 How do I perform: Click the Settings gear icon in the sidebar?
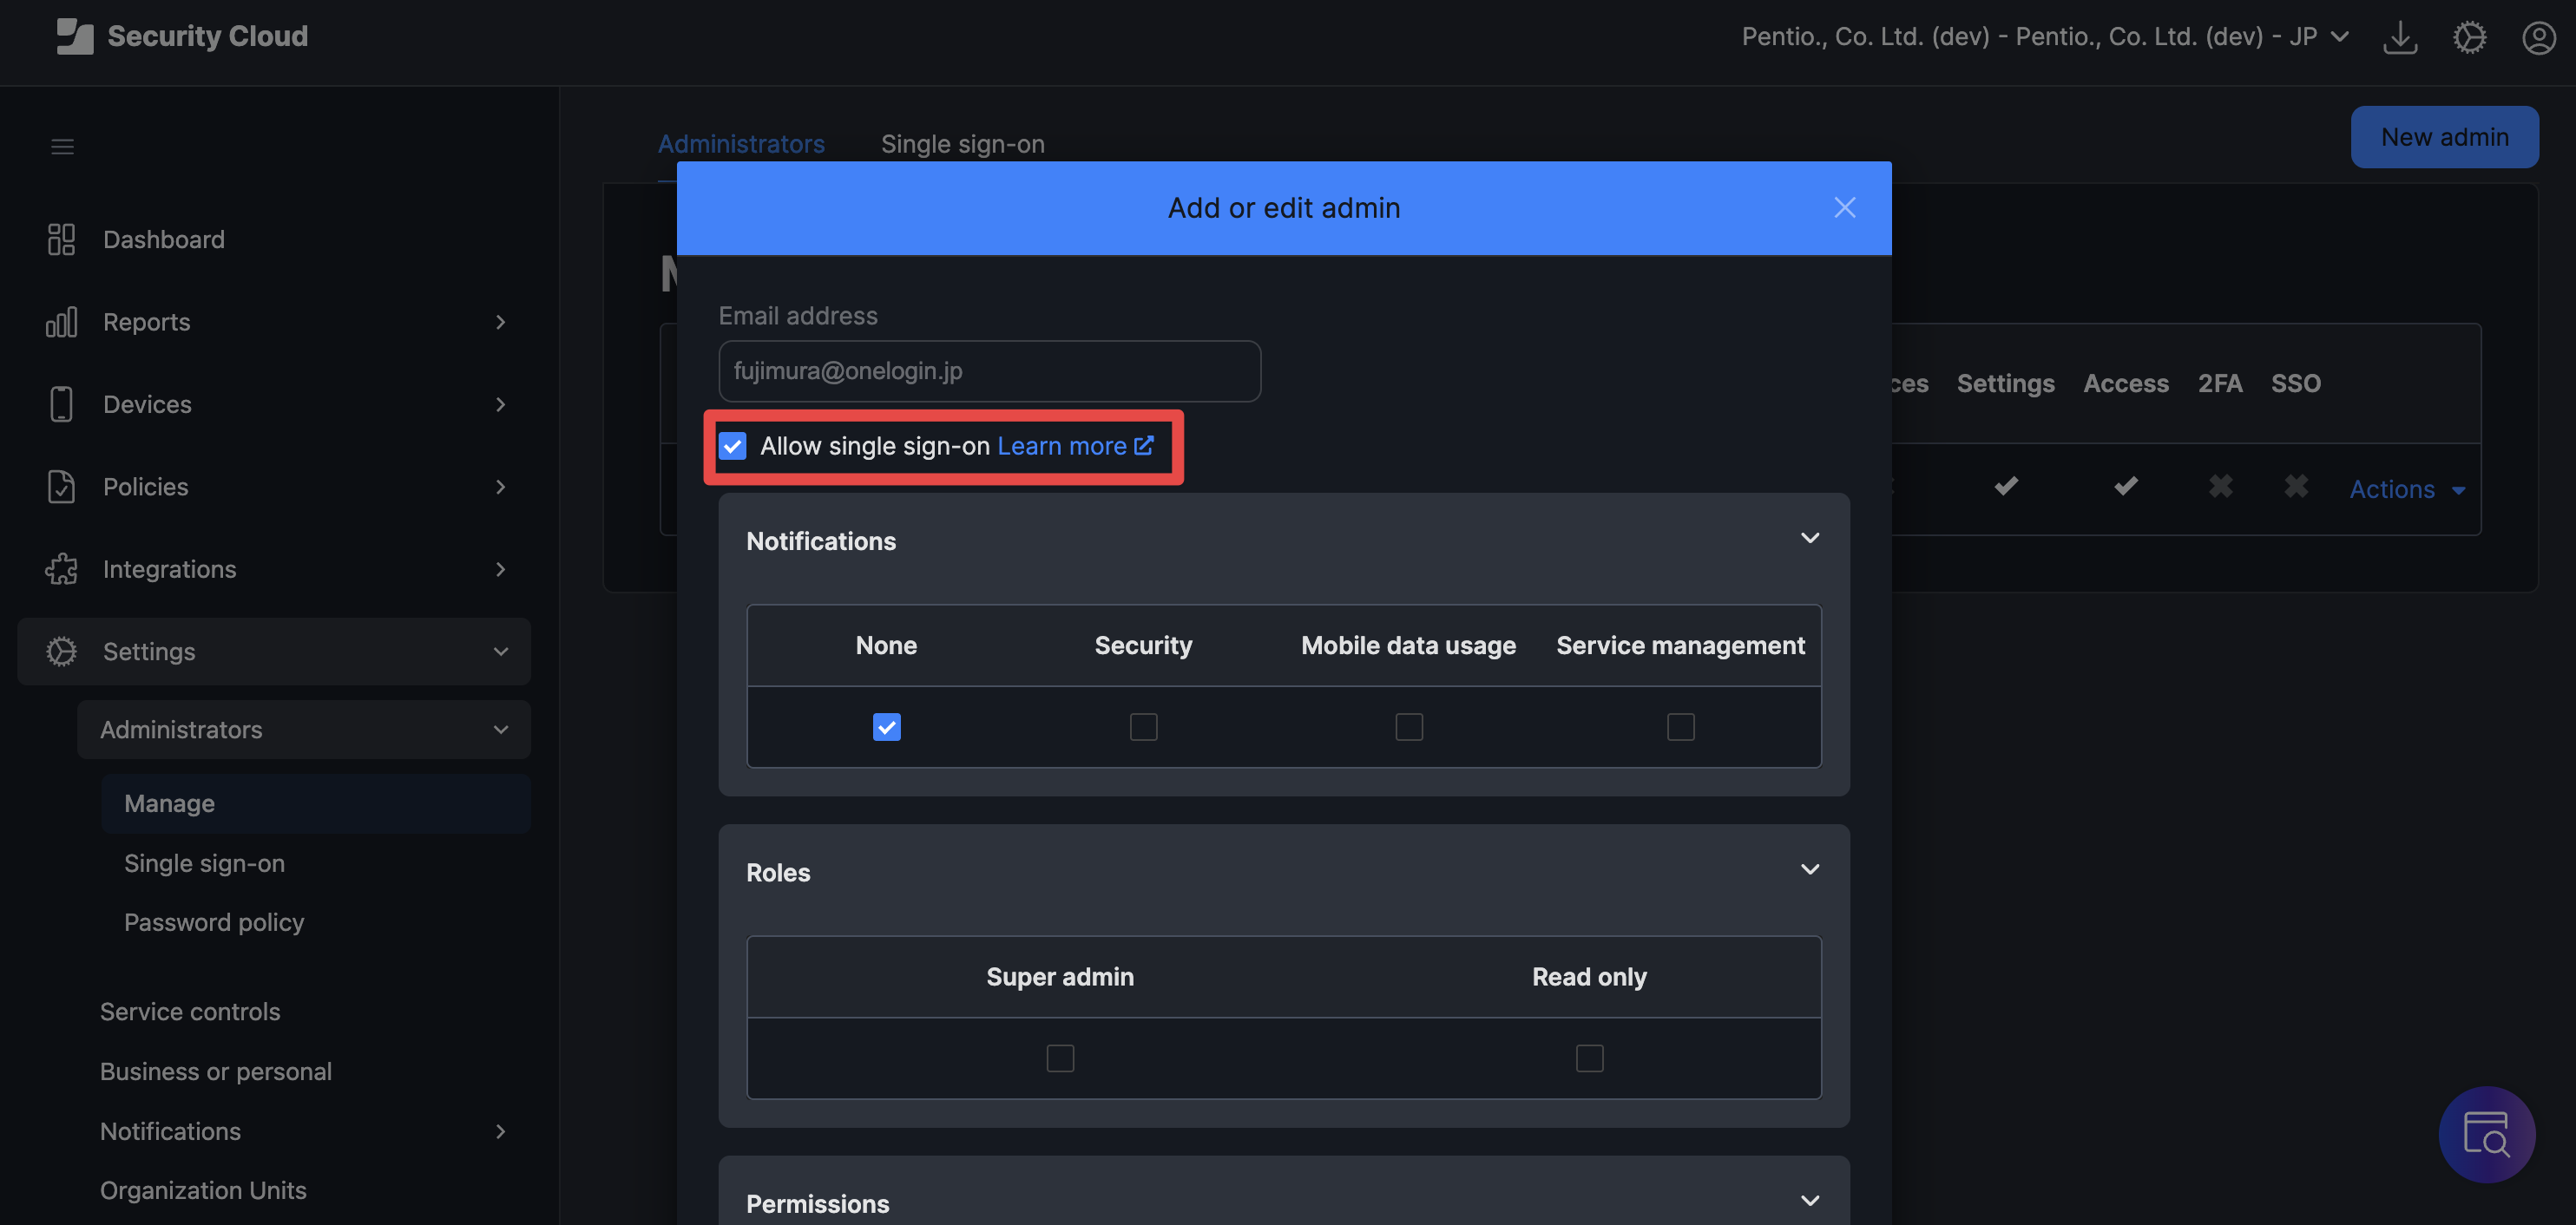[x=61, y=652]
